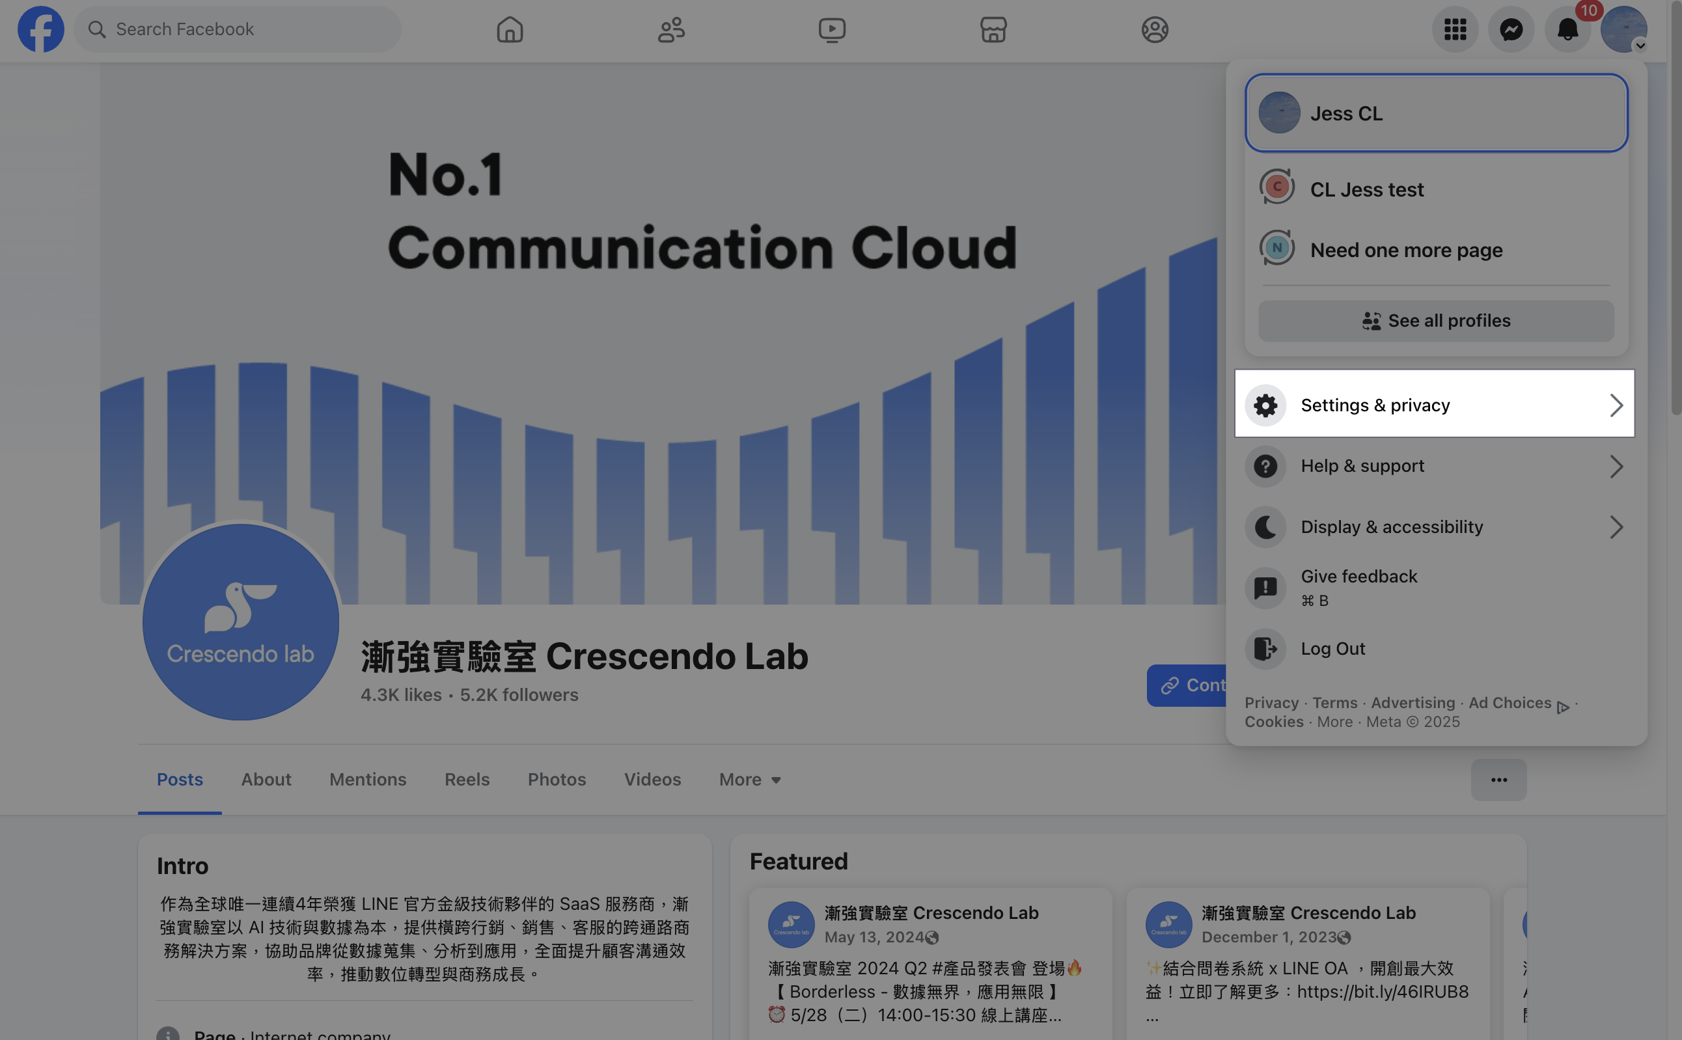Open the Home feed icon
Image resolution: width=1682 pixels, height=1040 pixels.
(510, 29)
